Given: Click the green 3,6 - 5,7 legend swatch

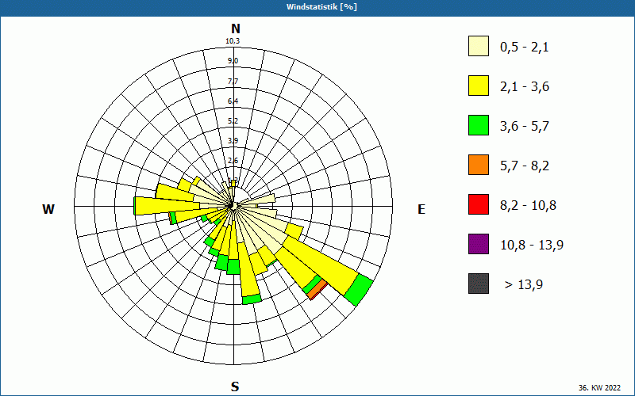Looking at the screenshot, I should point(479,125).
